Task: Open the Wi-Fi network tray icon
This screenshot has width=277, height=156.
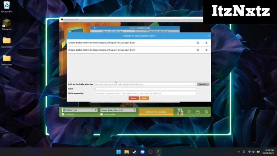Action: 249,152
